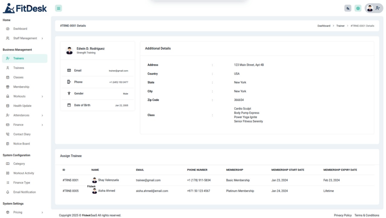Viewport: 386px width, 218px height.
Task: Click the Notice Board sidebar icon
Action: coord(8,144)
